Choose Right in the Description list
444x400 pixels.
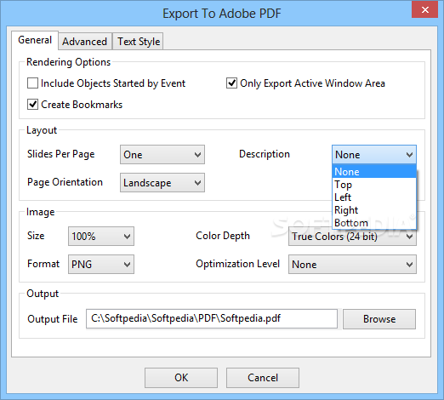[x=374, y=210]
